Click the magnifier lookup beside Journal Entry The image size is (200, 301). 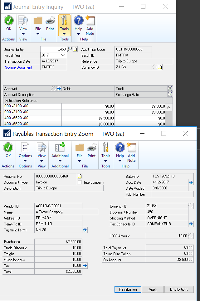pyautogui.click(x=70, y=49)
